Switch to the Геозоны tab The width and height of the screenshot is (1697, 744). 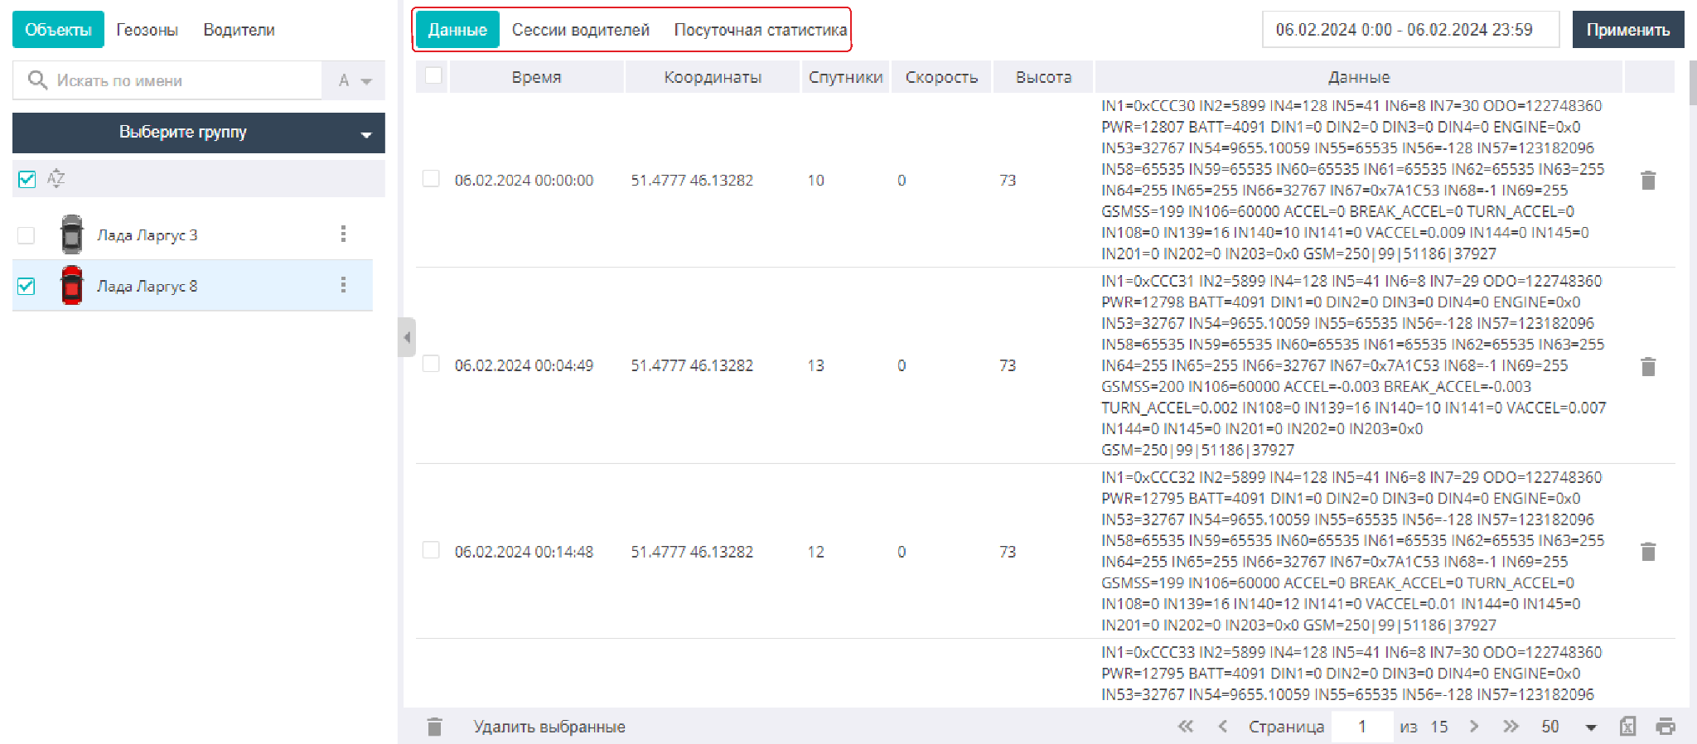tap(147, 30)
